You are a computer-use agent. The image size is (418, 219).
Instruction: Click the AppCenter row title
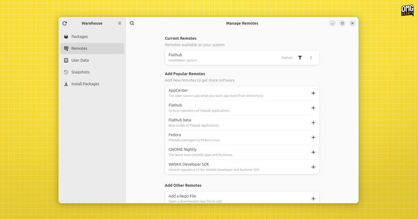178,90
